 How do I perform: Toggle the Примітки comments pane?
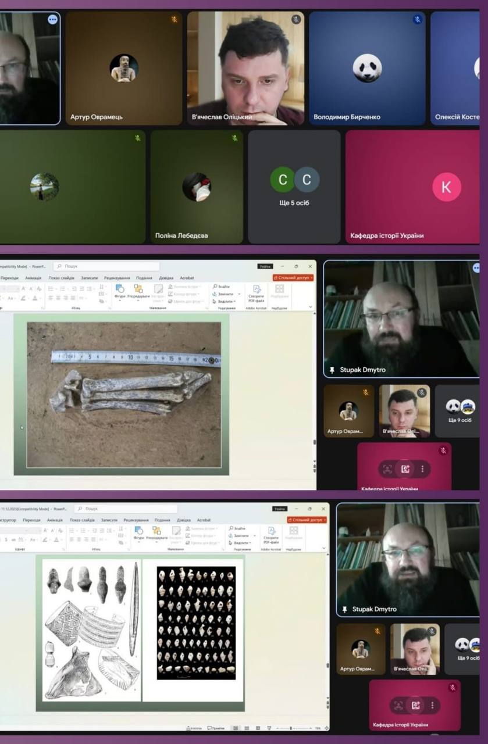coord(216,728)
